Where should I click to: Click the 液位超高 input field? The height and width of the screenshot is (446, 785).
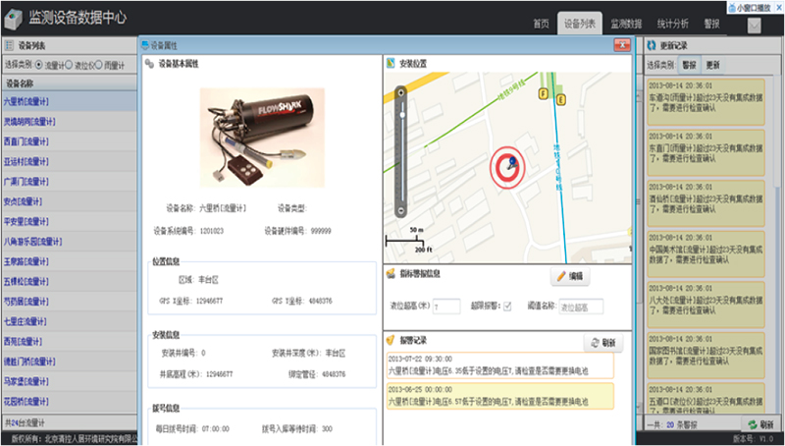pyautogui.click(x=445, y=307)
